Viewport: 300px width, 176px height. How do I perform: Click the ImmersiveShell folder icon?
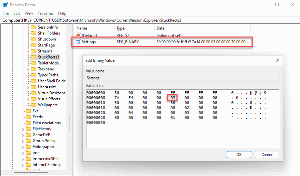pyautogui.click(x=28, y=159)
